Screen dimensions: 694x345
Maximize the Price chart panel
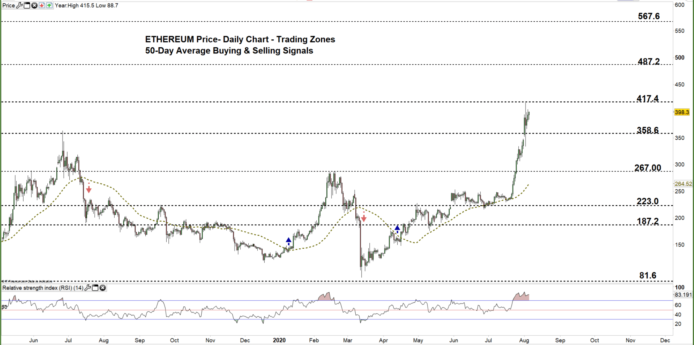(27, 5)
